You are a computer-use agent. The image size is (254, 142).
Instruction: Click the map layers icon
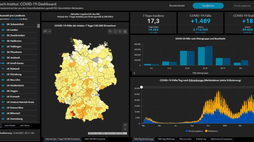point(45,31)
